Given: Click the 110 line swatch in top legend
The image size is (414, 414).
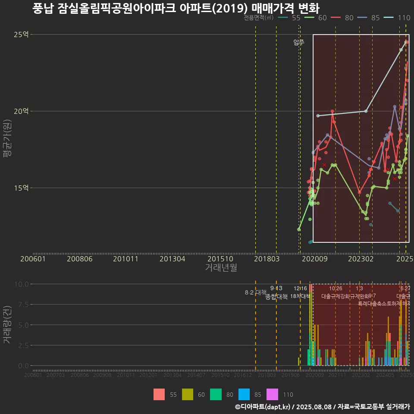Looking at the screenshot, I should [x=389, y=18].
